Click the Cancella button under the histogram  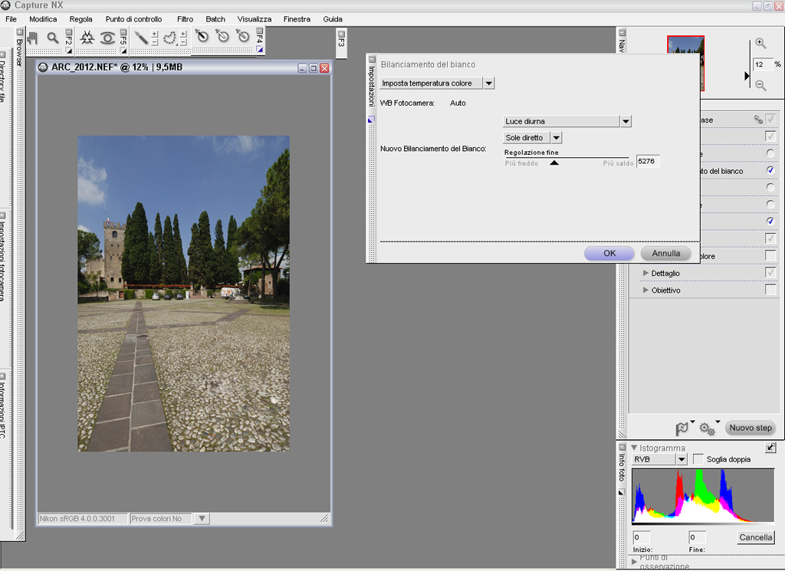pos(755,537)
